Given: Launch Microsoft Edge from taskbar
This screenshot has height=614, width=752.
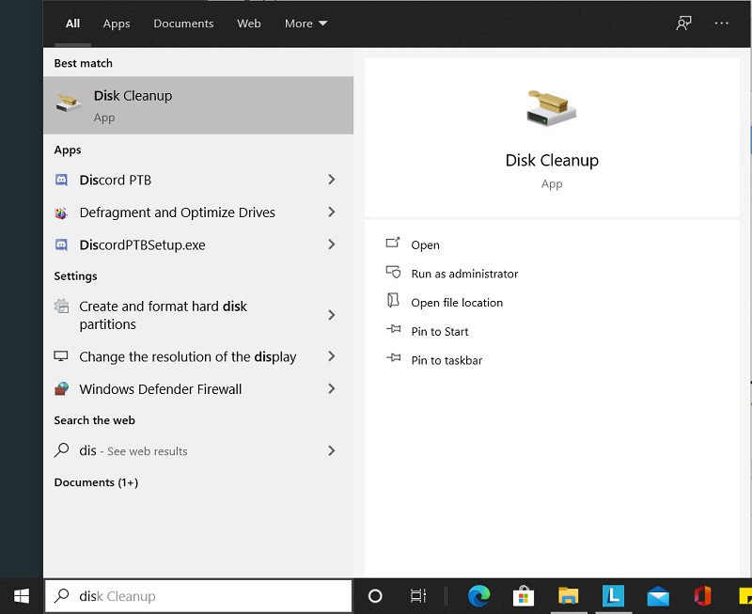Looking at the screenshot, I should coord(478,596).
